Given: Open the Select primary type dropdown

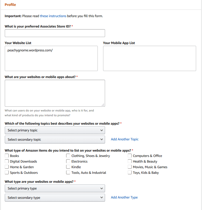Looking at the screenshot, I should click(55, 188).
